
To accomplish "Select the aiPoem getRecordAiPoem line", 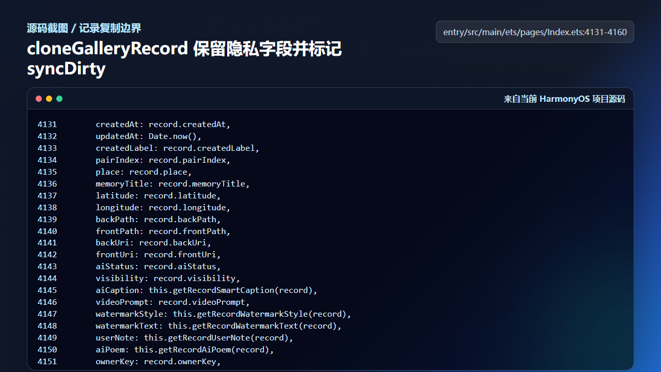I will (x=185, y=350).
